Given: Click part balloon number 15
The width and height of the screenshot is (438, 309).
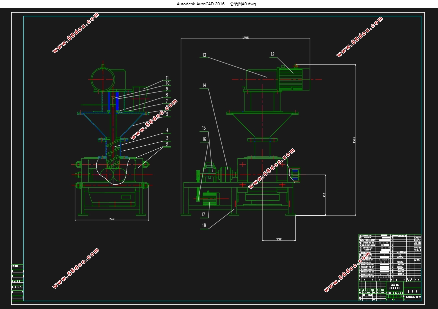Looking at the screenshot, I should pos(204,128).
